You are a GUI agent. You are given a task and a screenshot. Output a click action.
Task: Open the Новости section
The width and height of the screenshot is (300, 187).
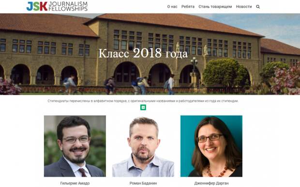tap(244, 7)
